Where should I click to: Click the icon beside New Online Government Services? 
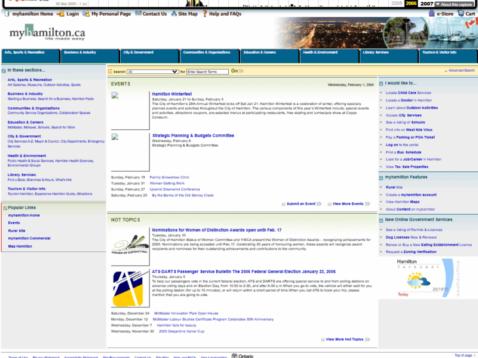[381, 220]
